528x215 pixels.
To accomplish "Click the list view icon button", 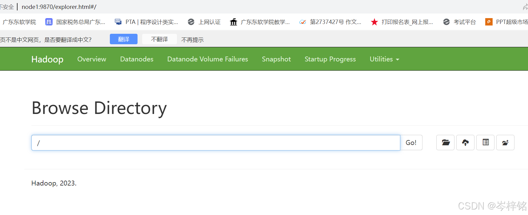I will pos(485,143).
